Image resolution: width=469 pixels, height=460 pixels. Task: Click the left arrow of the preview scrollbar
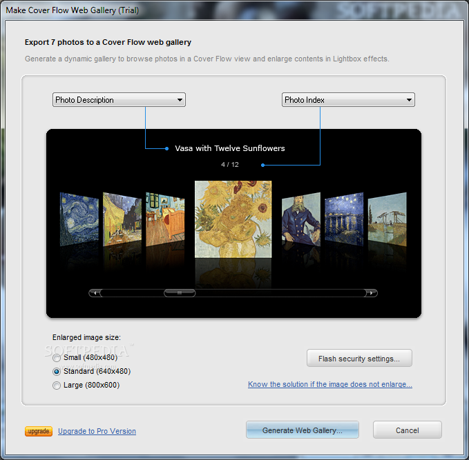click(95, 293)
